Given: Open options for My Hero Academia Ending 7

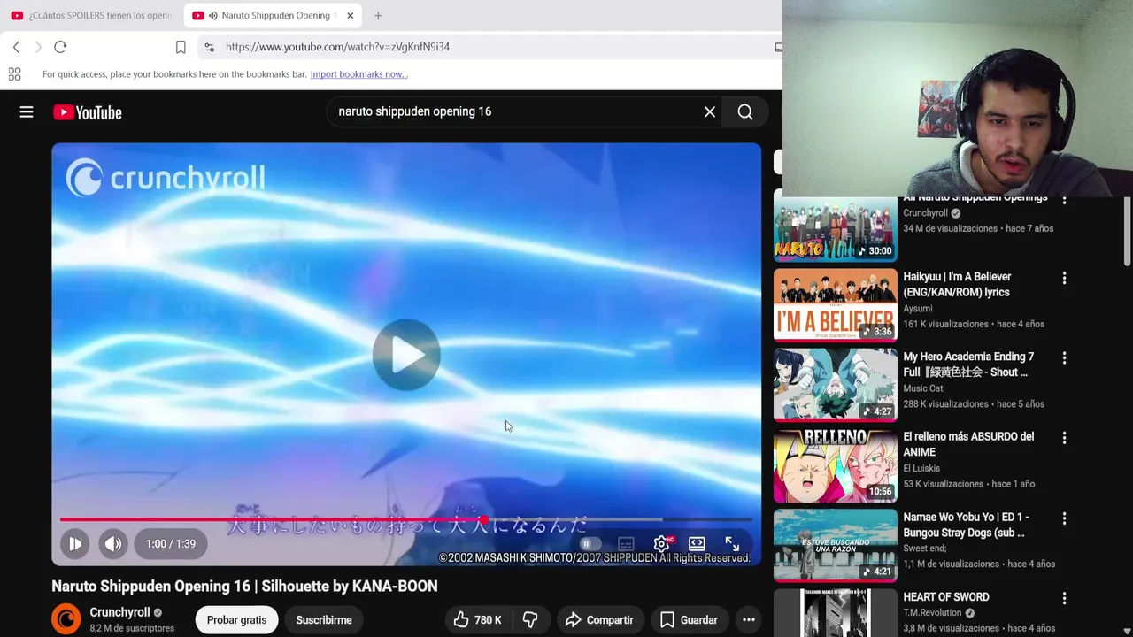Looking at the screenshot, I should point(1064,357).
